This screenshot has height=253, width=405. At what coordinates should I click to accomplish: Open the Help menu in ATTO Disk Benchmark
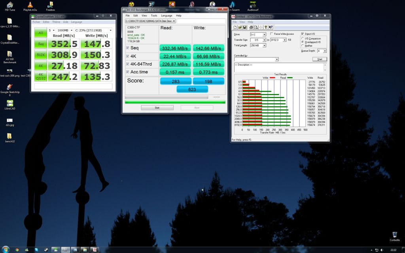click(250, 22)
